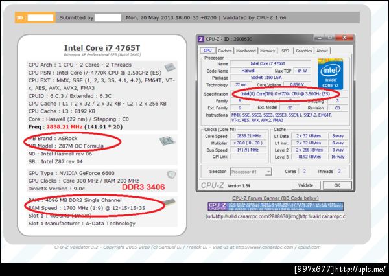The image size is (389, 276).
Task: Click the CPUID 6.C.3 row
Action: coord(70,96)
